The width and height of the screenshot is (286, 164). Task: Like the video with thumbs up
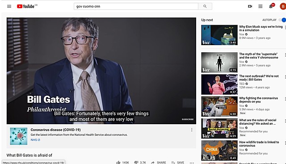(x=118, y=162)
